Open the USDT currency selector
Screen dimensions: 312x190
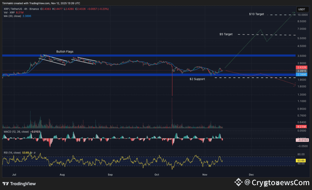pyautogui.click(x=302, y=9)
